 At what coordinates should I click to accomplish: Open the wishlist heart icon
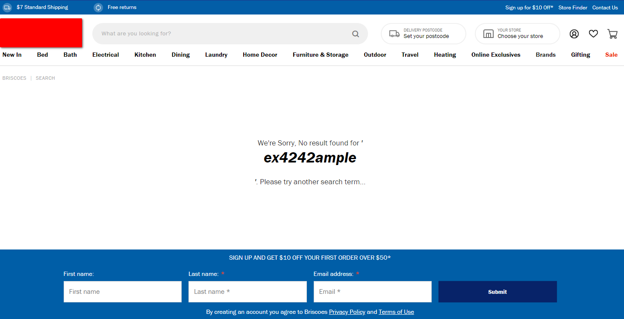pos(593,34)
